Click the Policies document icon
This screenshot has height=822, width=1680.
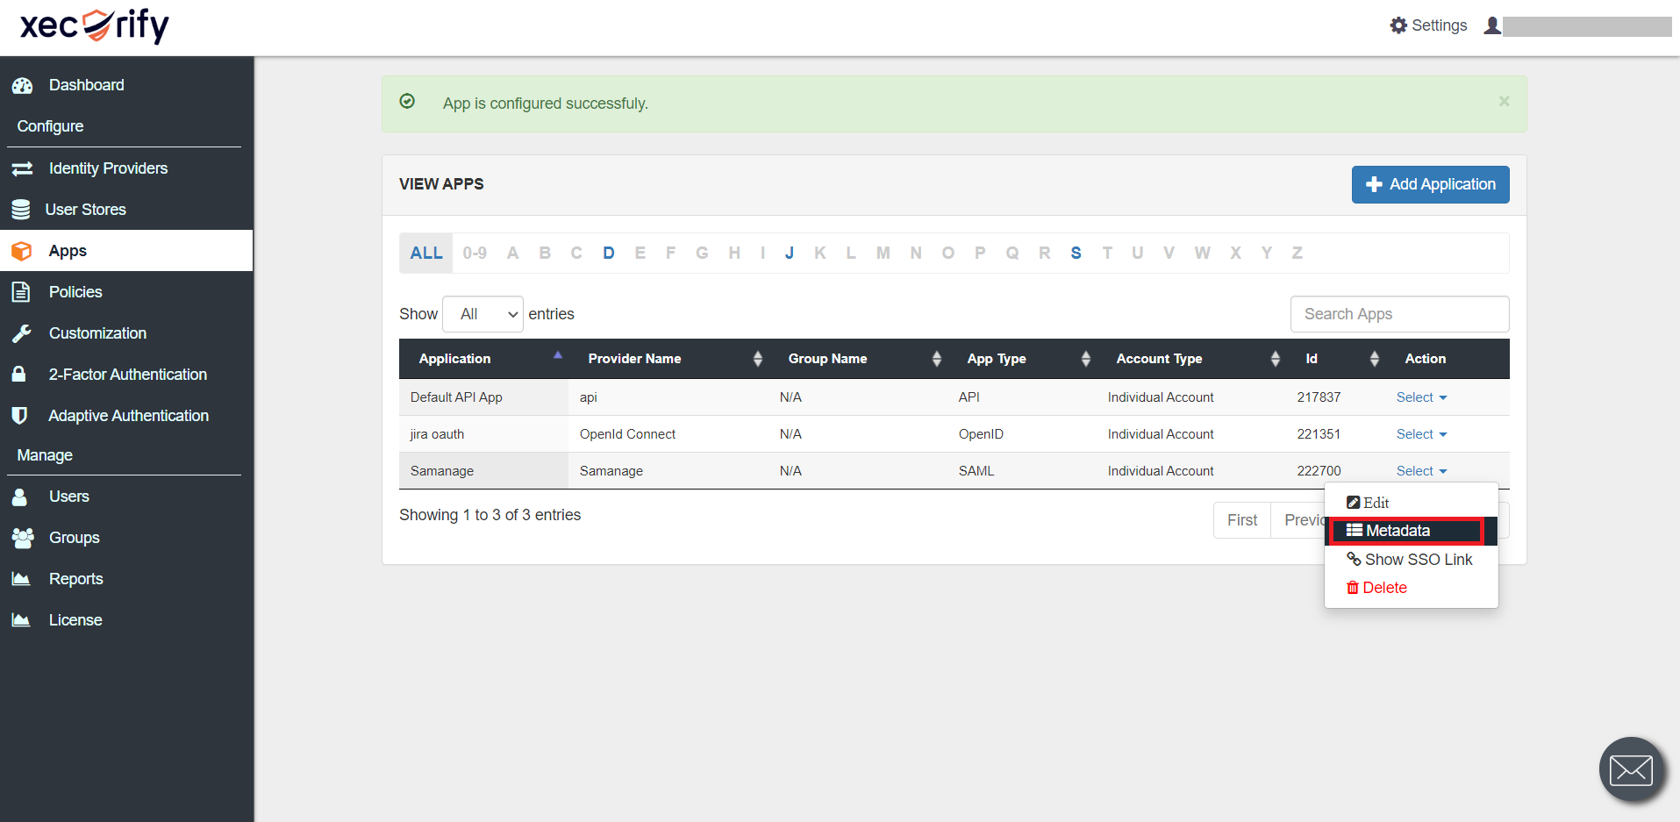[21, 292]
